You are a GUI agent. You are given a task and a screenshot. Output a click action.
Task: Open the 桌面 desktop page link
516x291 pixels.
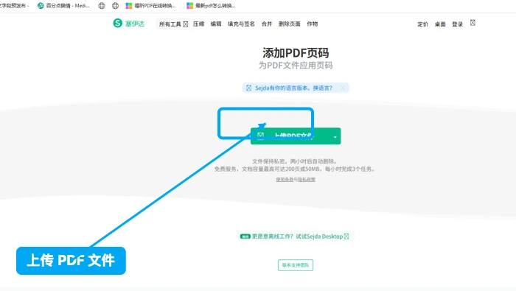[440, 24]
